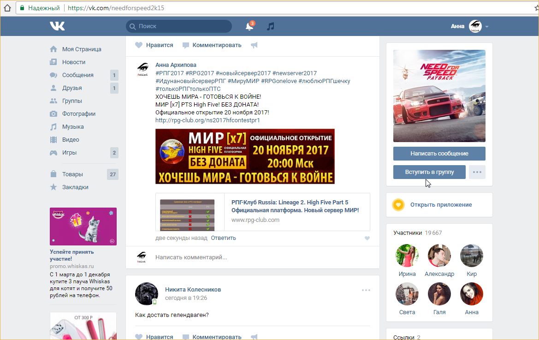Image resolution: width=539 pixels, height=340 pixels.
Task: Click Открыть приложение link
Action: click(441, 205)
